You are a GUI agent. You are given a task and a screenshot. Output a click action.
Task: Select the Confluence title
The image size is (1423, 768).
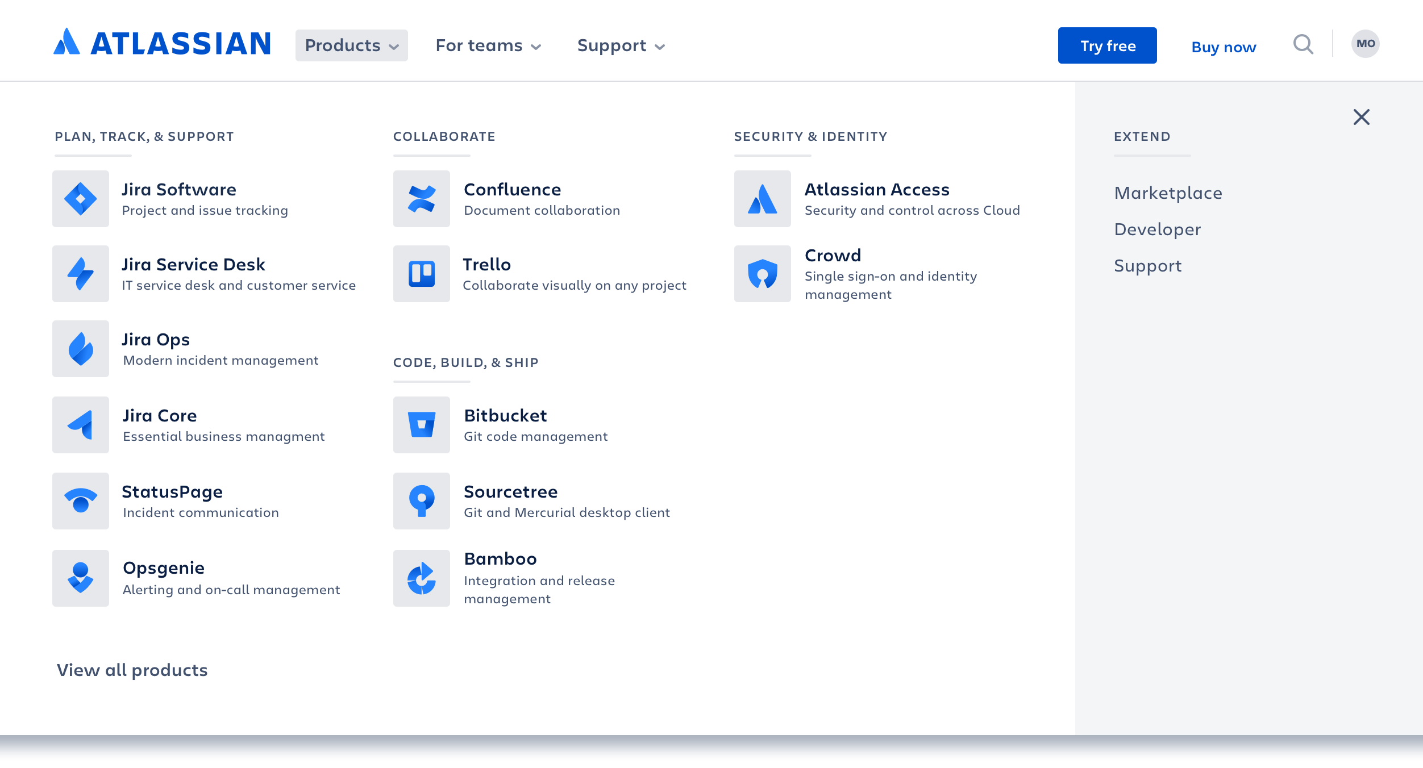pyautogui.click(x=513, y=189)
